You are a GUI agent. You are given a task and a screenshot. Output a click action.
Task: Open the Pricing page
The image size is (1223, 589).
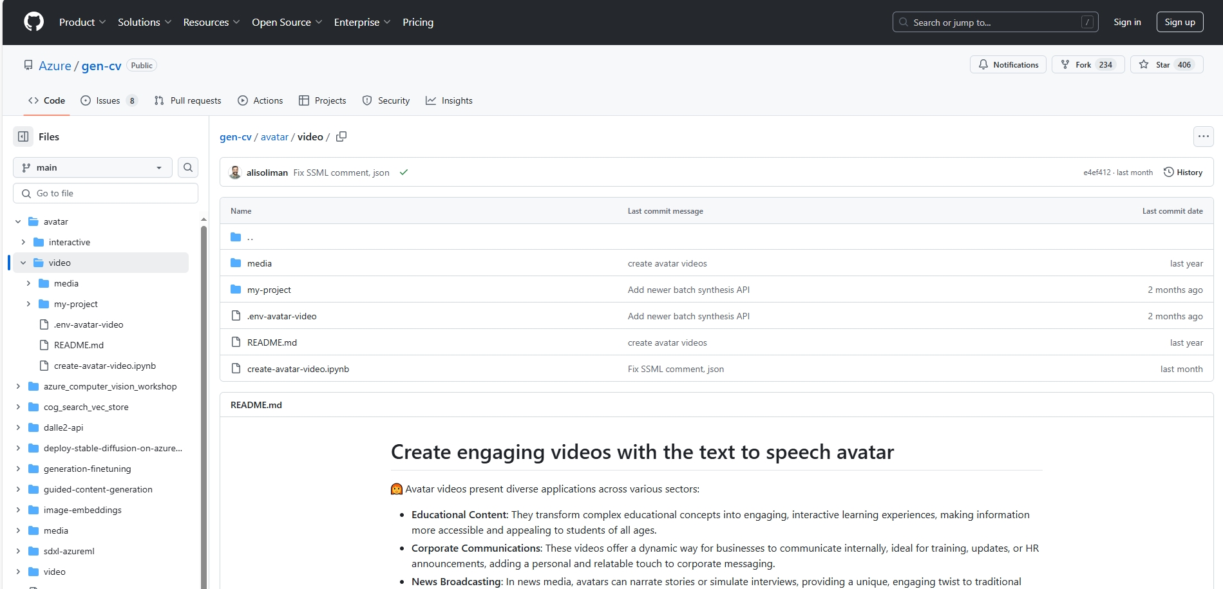coord(418,22)
